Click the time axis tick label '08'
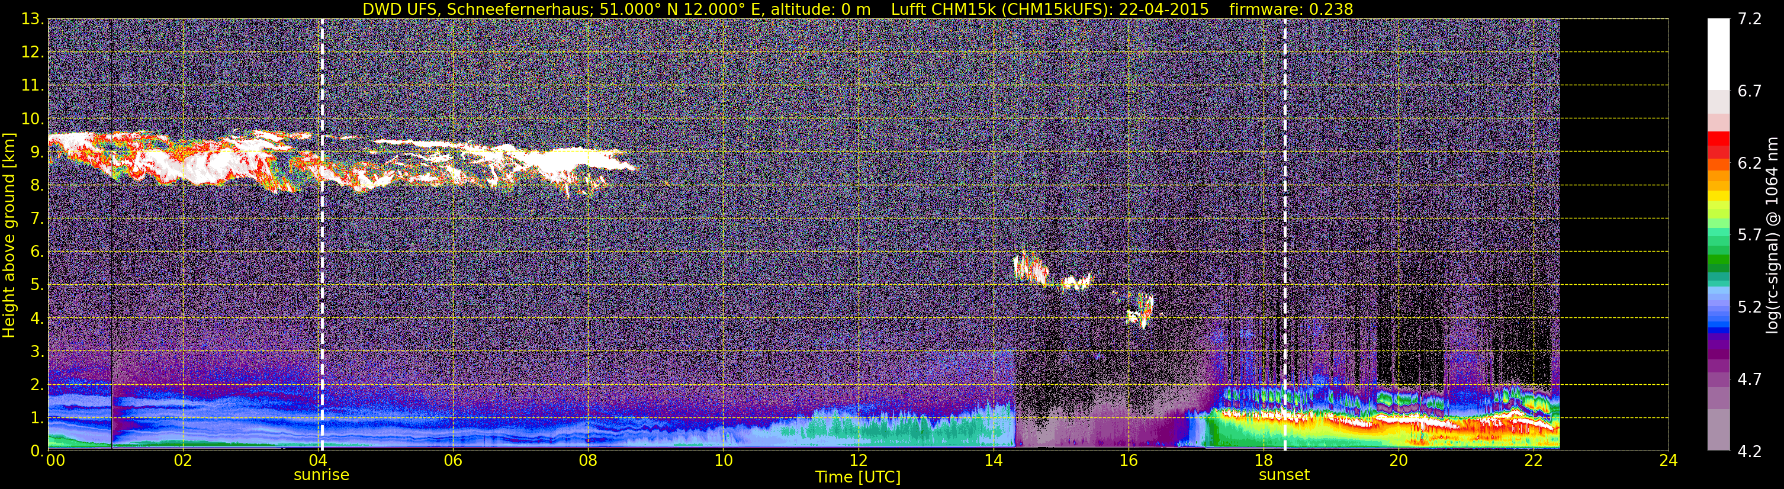Screen dimensions: 1784x489 click(x=588, y=461)
